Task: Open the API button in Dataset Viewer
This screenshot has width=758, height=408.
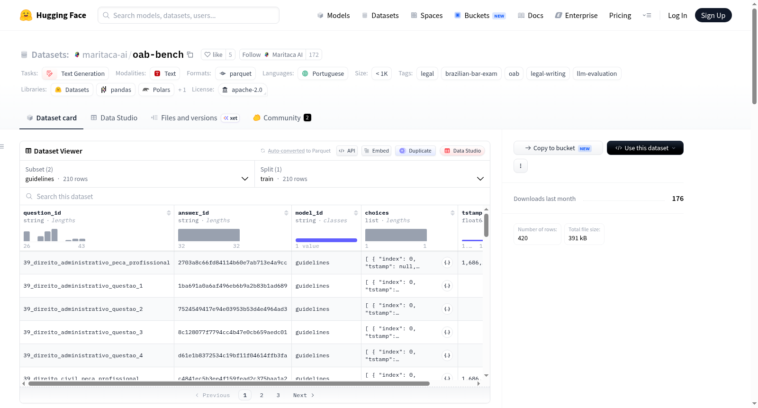Action: click(347, 151)
